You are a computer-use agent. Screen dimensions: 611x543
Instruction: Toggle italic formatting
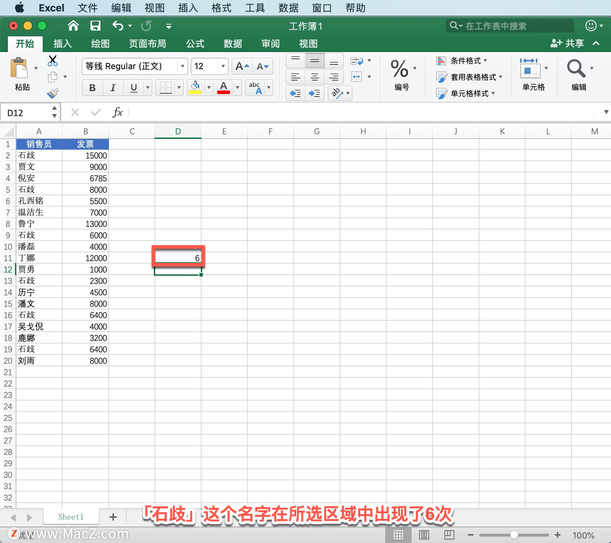point(113,88)
